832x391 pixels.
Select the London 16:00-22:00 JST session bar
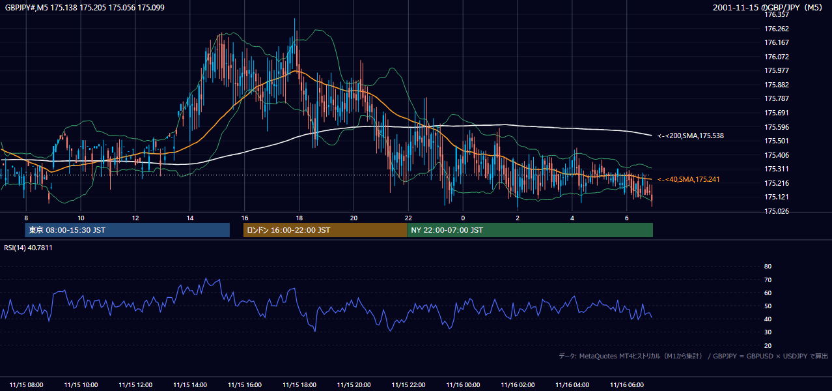pyautogui.click(x=325, y=230)
